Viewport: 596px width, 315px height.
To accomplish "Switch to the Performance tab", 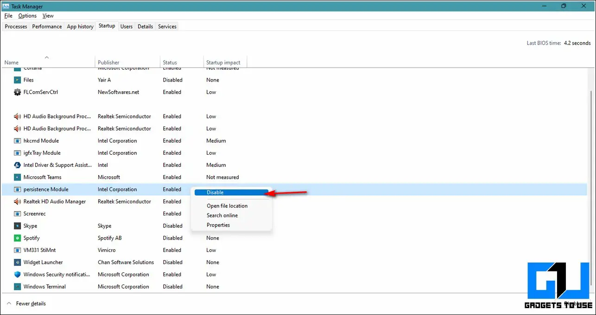I will click(x=47, y=26).
